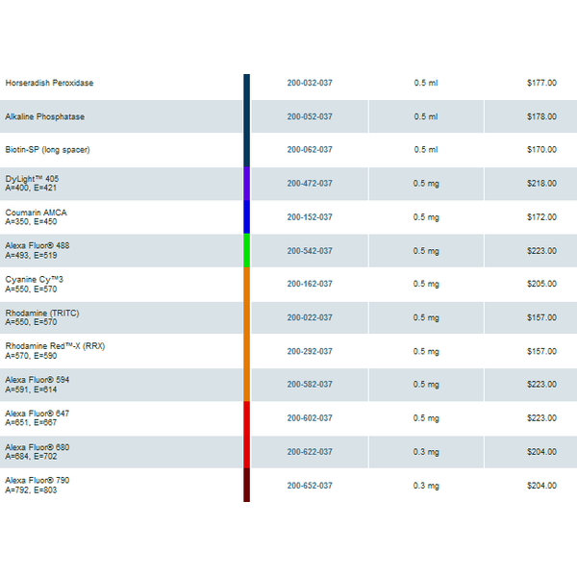Click the 0.3 mg size for Alexa Fluor 680
The image size is (577, 577).
(x=426, y=452)
